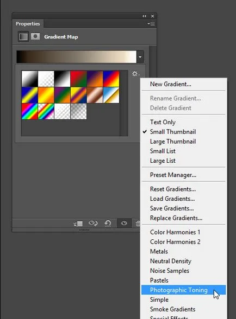Toggle layer visibility with the eye icon
Image resolution: width=236 pixels, height=319 pixels.
pos(124,223)
